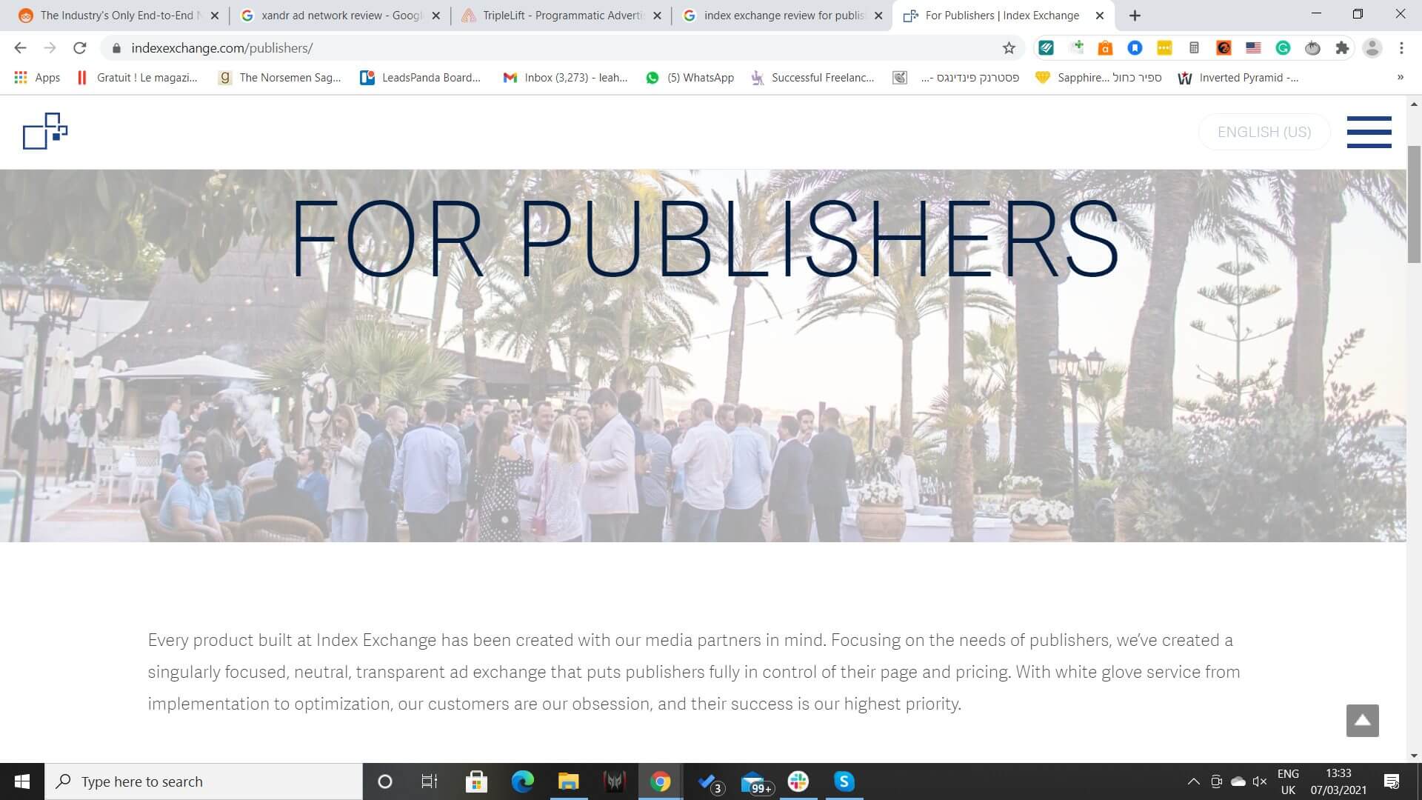Click the green plus extension icon
Viewport: 1422px width, 800px height.
pos(1076,47)
